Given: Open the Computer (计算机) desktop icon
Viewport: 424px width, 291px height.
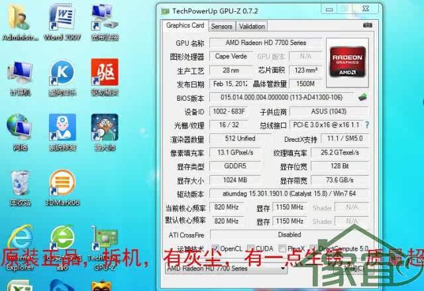Looking at the screenshot, I should (x=21, y=78).
